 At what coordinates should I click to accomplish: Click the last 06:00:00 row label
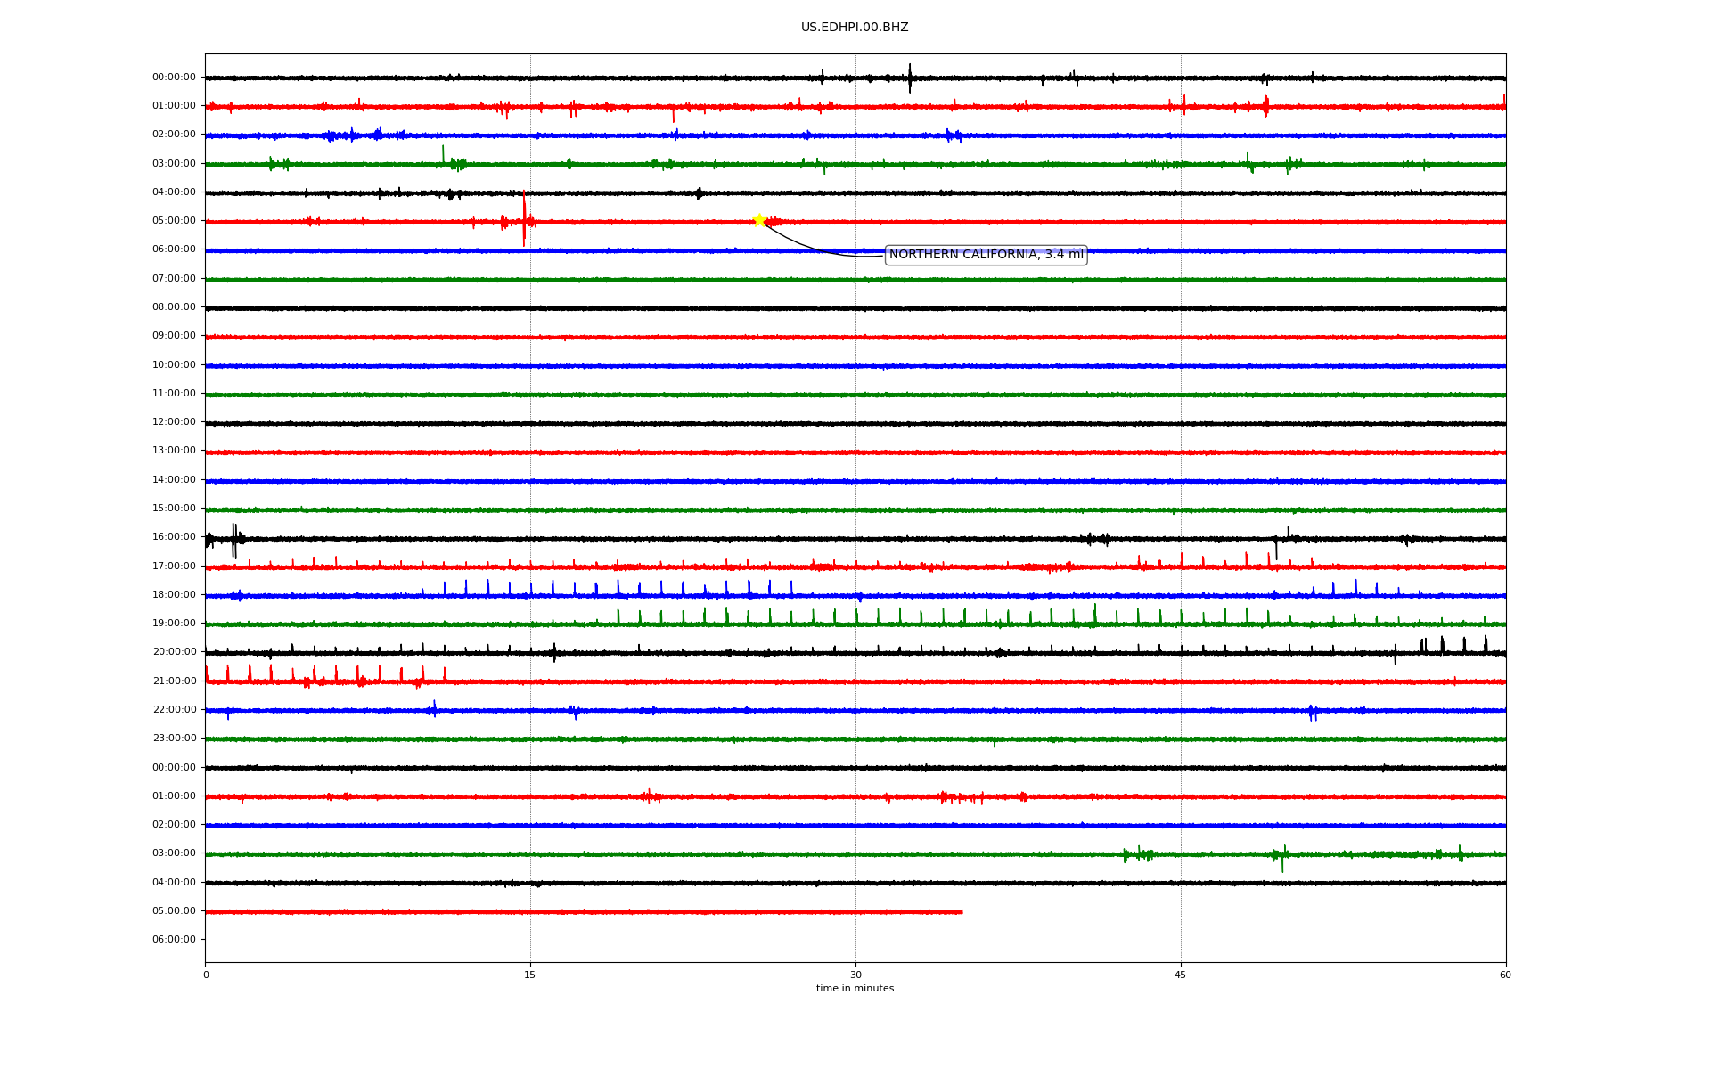tap(174, 940)
